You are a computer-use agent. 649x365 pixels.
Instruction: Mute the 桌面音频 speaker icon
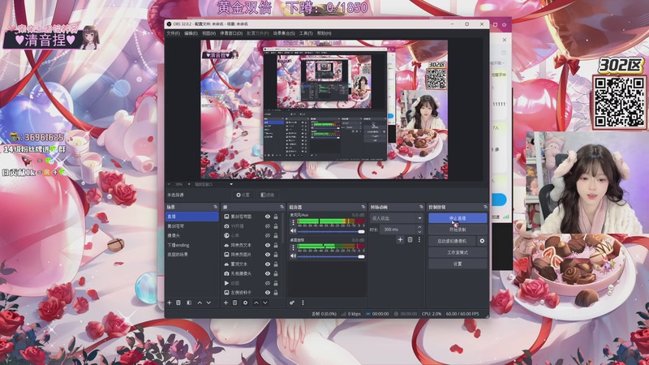[293, 256]
